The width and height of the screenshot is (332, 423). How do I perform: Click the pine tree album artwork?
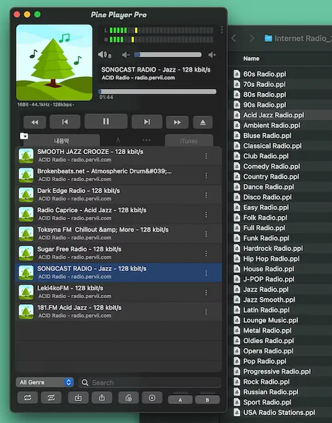tap(54, 62)
